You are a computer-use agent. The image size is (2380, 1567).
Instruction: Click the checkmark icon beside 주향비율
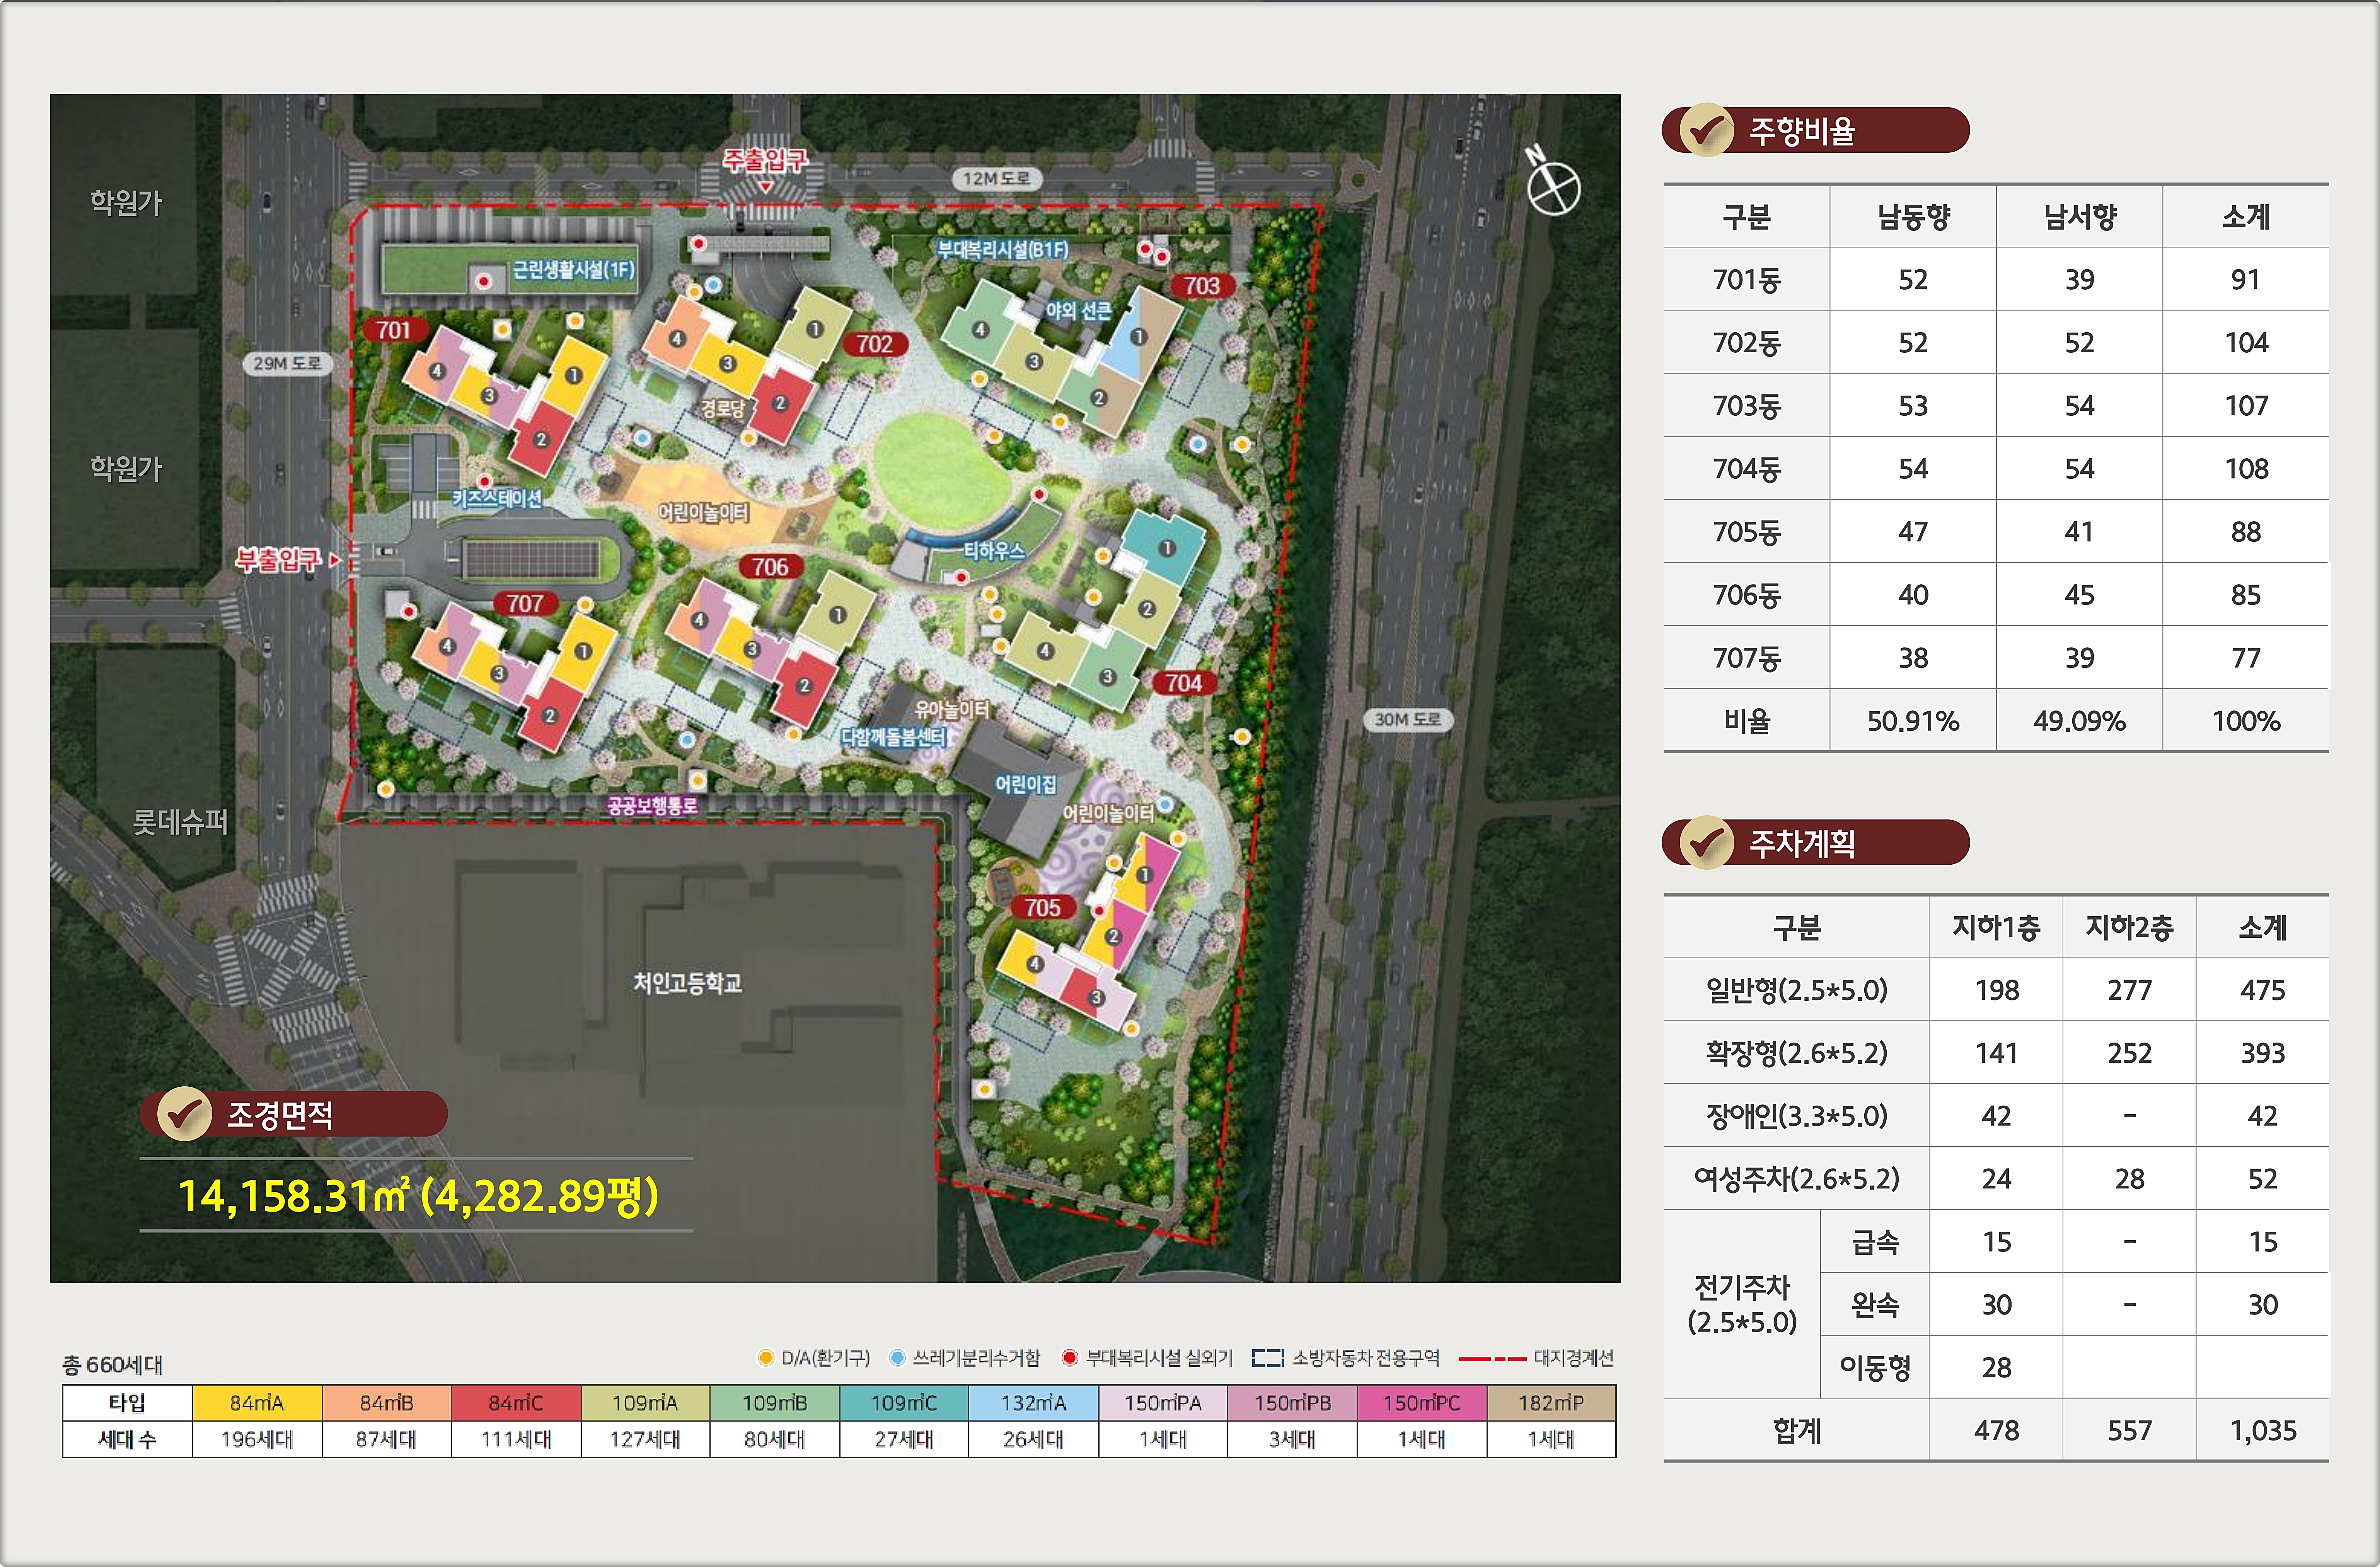(1706, 130)
